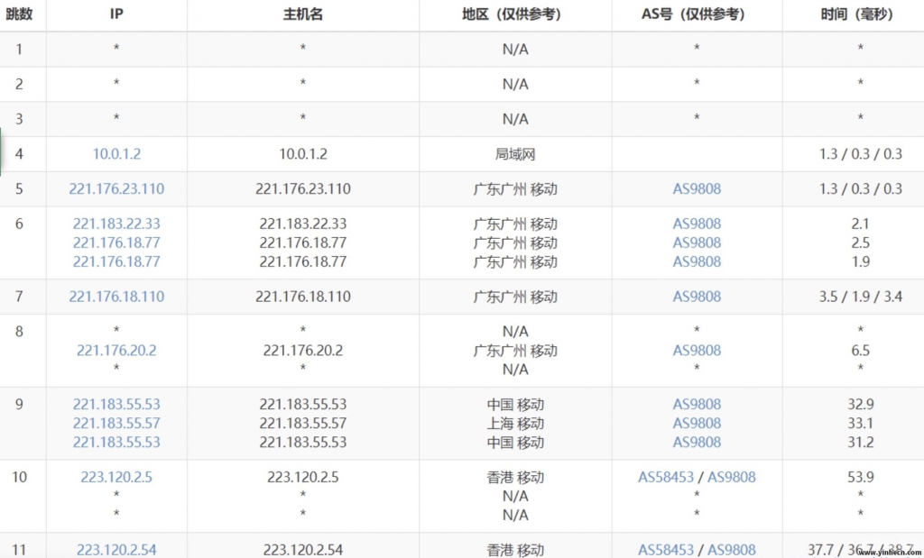The height and width of the screenshot is (558, 924).
Task: Click AS58453 link in hop 10
Action: [668, 477]
